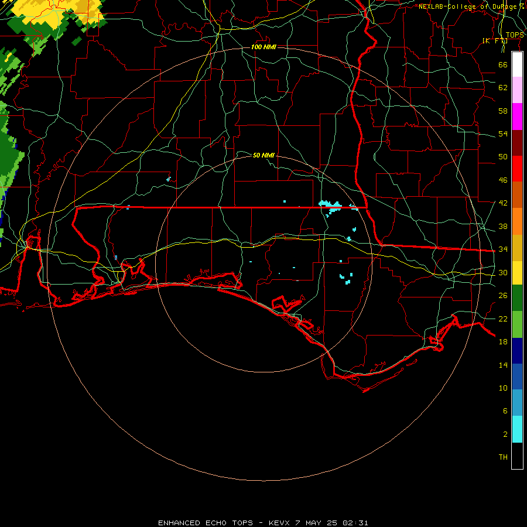This screenshot has width=527, height=527.
Task: Click the "18" legend value
Action: 503,342
